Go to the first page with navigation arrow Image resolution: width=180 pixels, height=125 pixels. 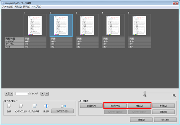[x=7, y=93]
